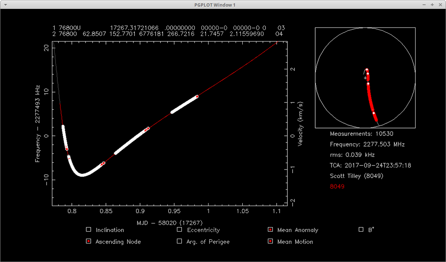Enable the B* drag term checkbox
Image resolution: width=446 pixels, height=262 pixels.
pos(361,230)
